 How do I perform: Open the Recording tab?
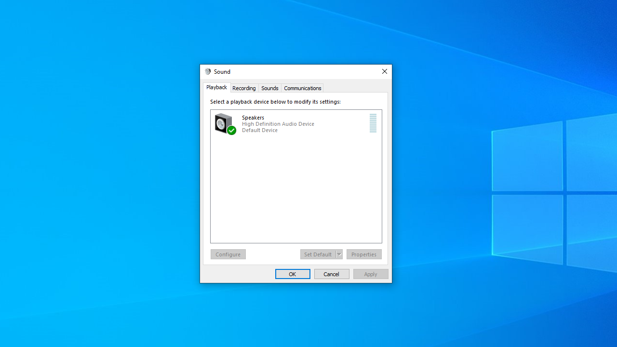tap(244, 88)
